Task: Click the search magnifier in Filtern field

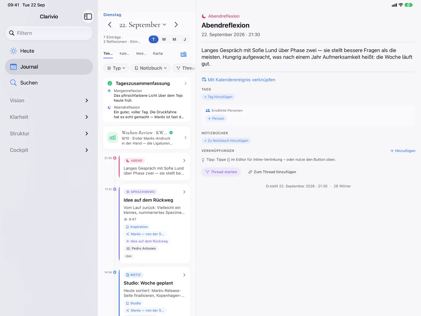Action: coord(12,33)
